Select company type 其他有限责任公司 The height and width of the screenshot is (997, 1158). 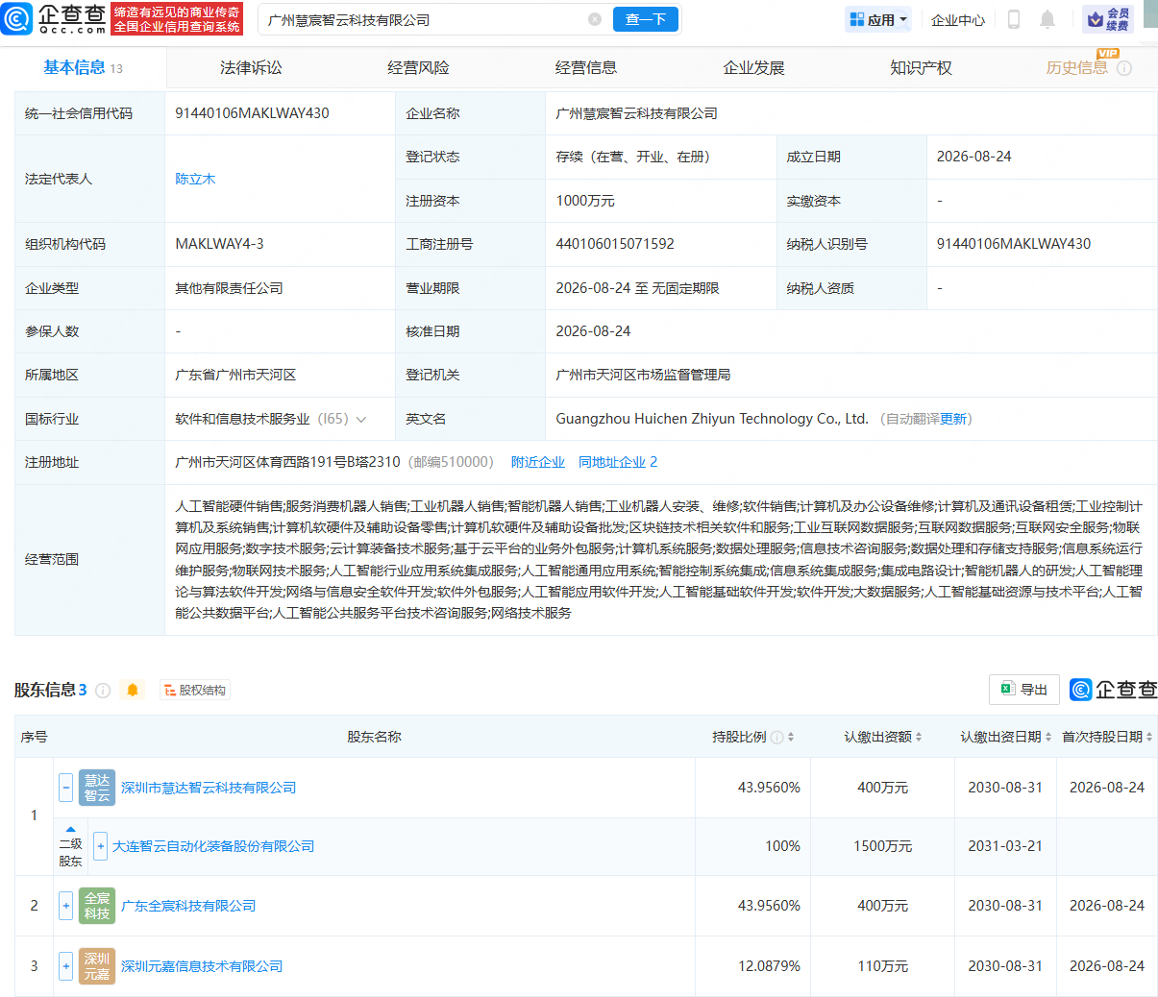(x=229, y=288)
